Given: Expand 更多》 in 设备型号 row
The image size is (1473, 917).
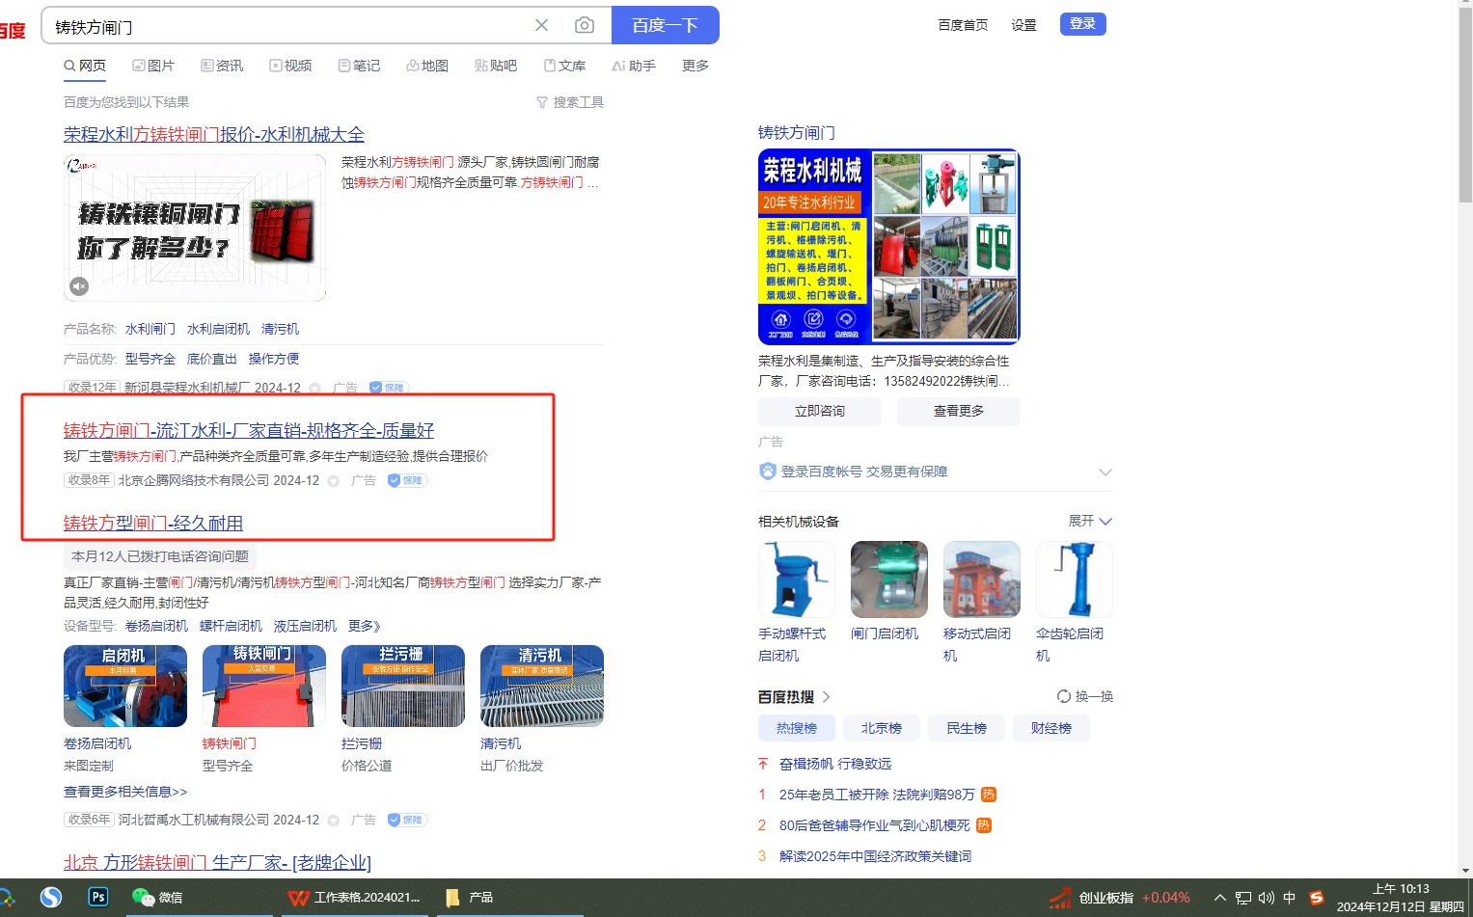Looking at the screenshot, I should 365,626.
